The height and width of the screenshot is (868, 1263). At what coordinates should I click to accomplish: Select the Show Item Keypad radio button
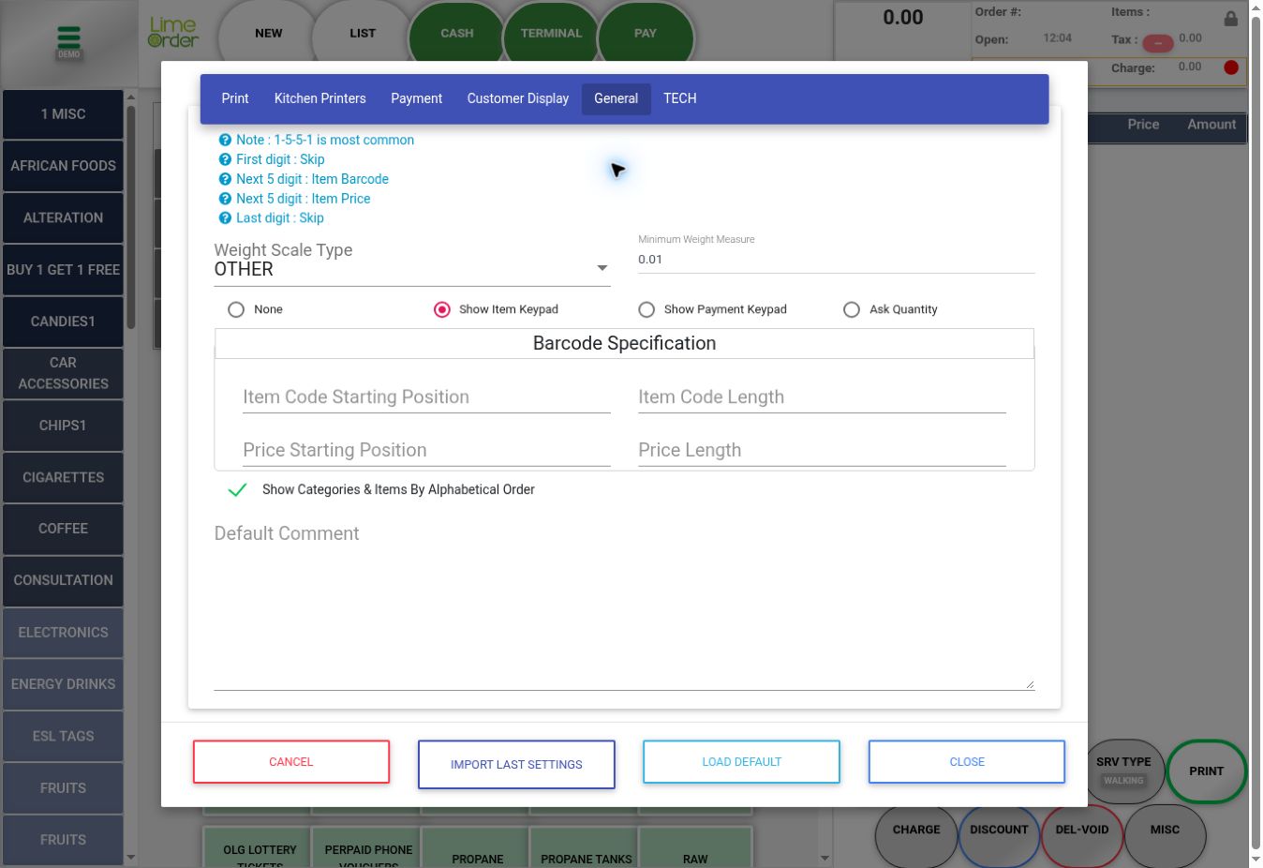coord(442,309)
